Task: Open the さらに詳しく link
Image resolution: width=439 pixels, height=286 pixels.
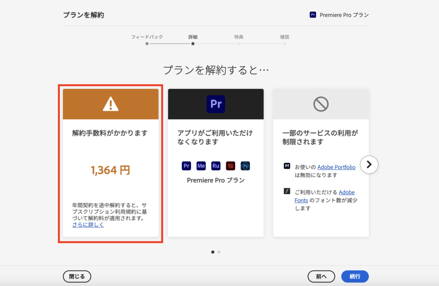Action: [x=88, y=224]
